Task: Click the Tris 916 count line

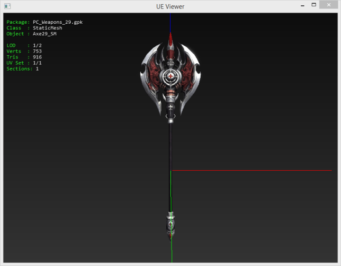Action: pos(24,57)
